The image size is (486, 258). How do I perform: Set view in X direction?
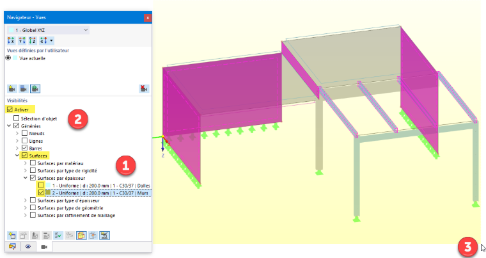(11, 40)
